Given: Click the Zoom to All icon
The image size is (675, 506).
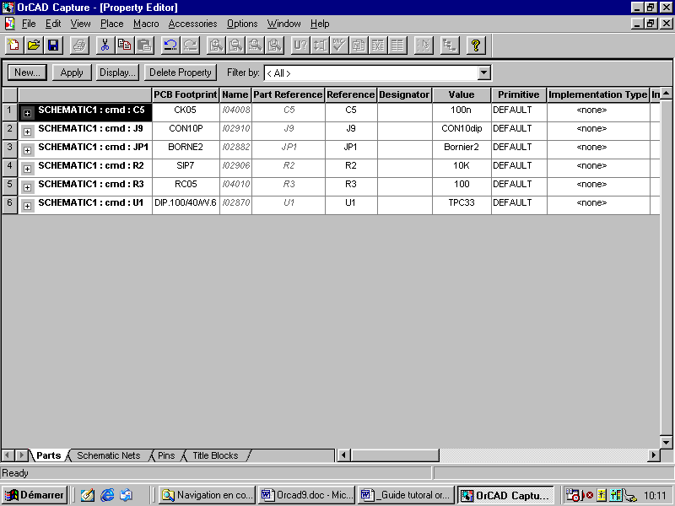Looking at the screenshot, I should pyautogui.click(x=275, y=46).
